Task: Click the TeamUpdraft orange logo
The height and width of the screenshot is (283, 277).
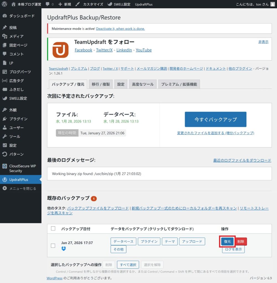Action: click(x=60, y=50)
